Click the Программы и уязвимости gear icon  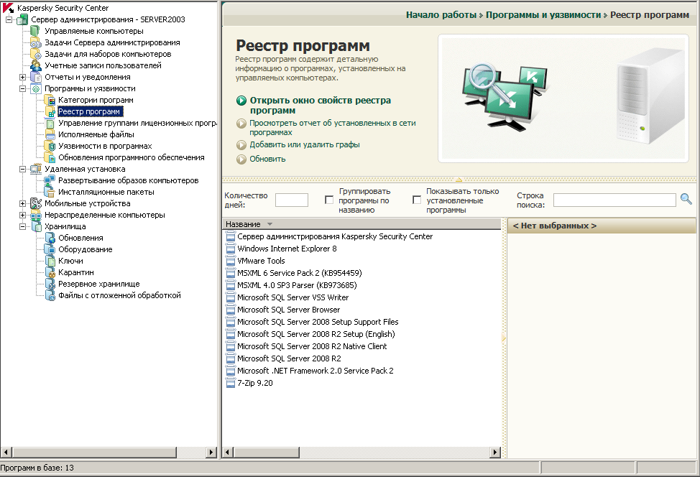35,89
